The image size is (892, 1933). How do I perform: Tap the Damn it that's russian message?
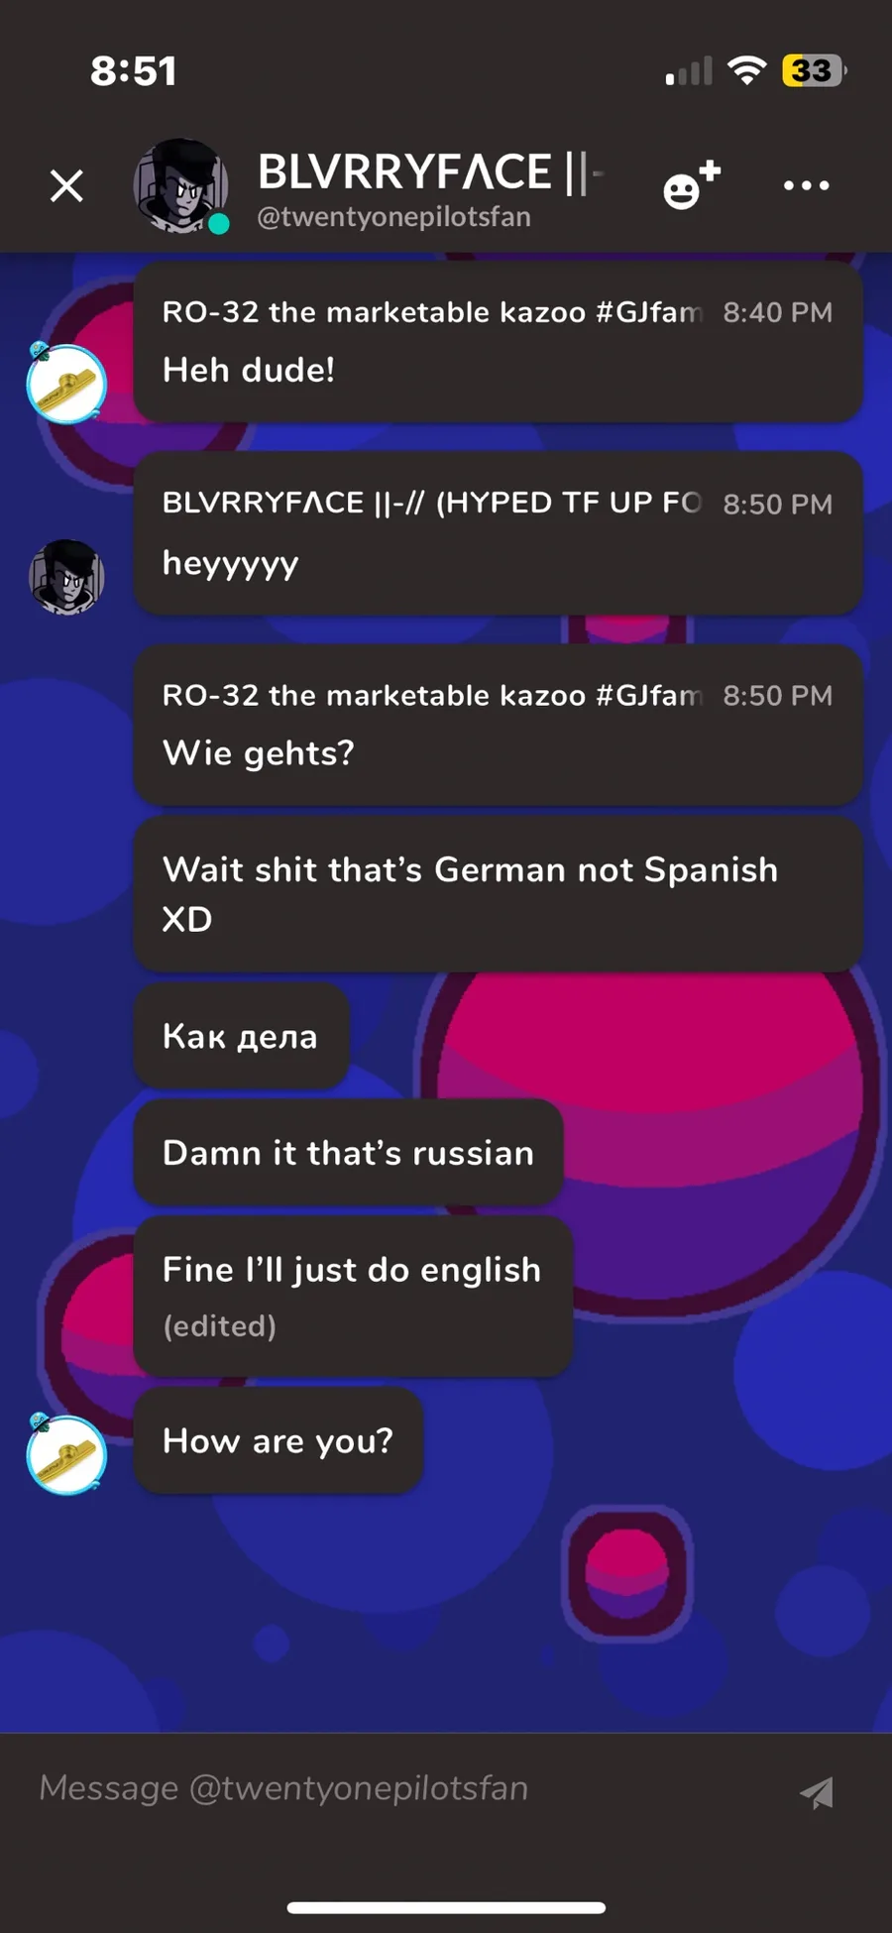pos(348,1153)
